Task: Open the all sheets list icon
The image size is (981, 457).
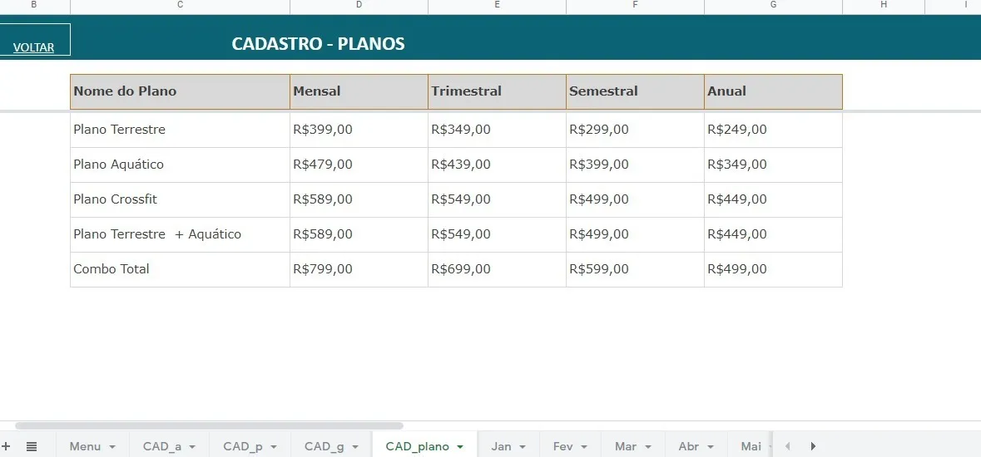Action: click(32, 446)
